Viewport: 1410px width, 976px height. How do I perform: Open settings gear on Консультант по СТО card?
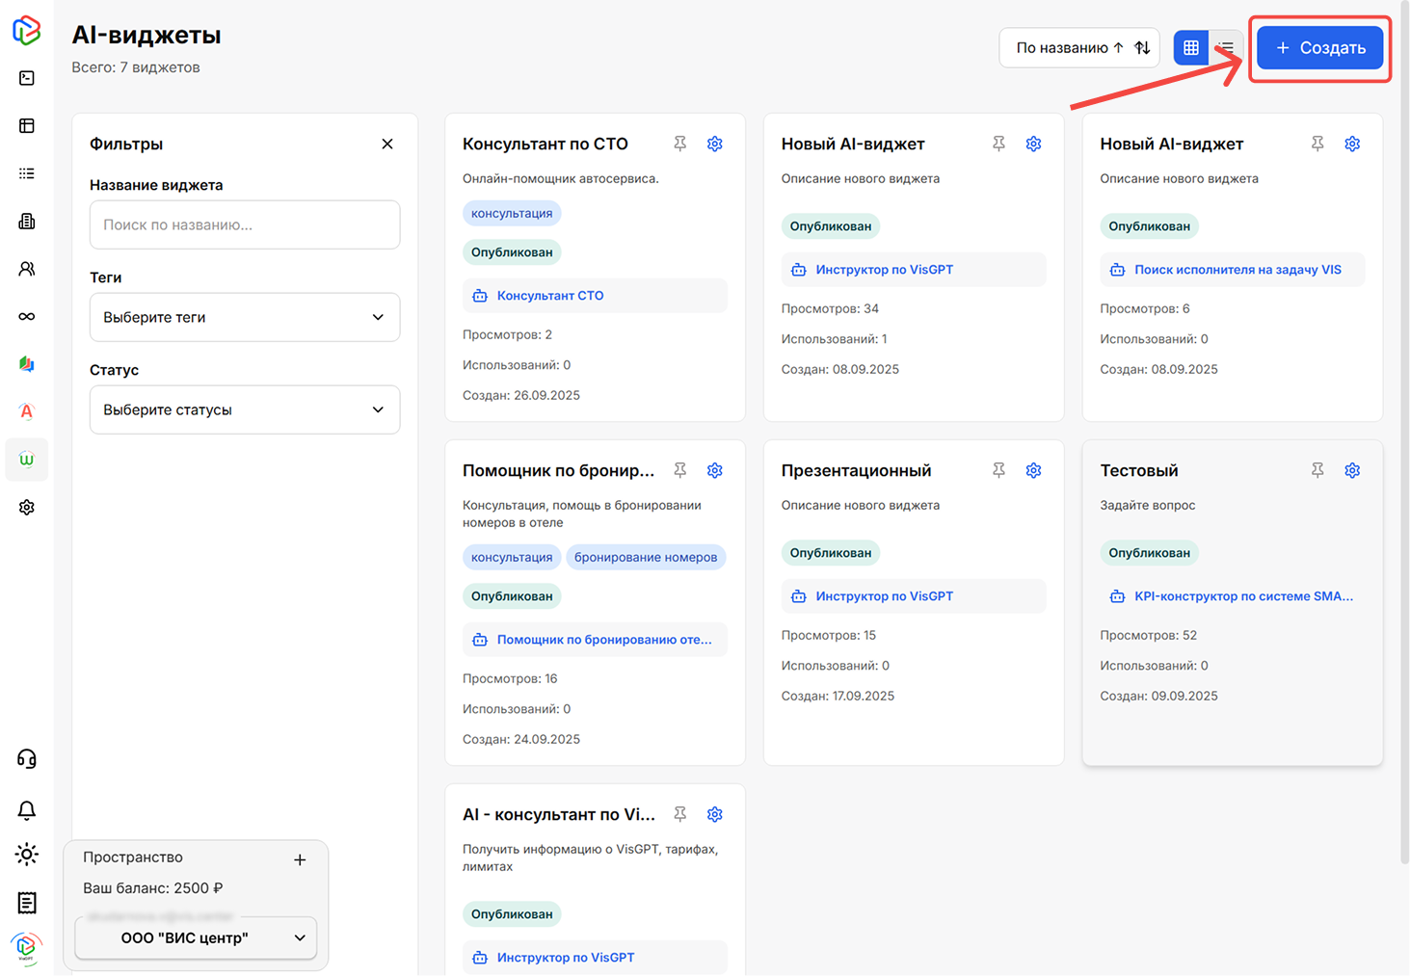pos(714,144)
